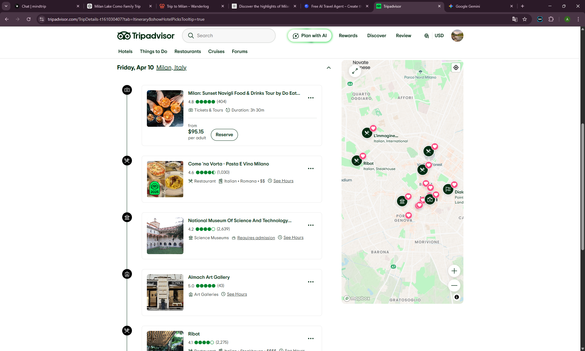Zoom in on the map with plus icon
Image resolution: width=585 pixels, height=351 pixels.
pos(454,271)
